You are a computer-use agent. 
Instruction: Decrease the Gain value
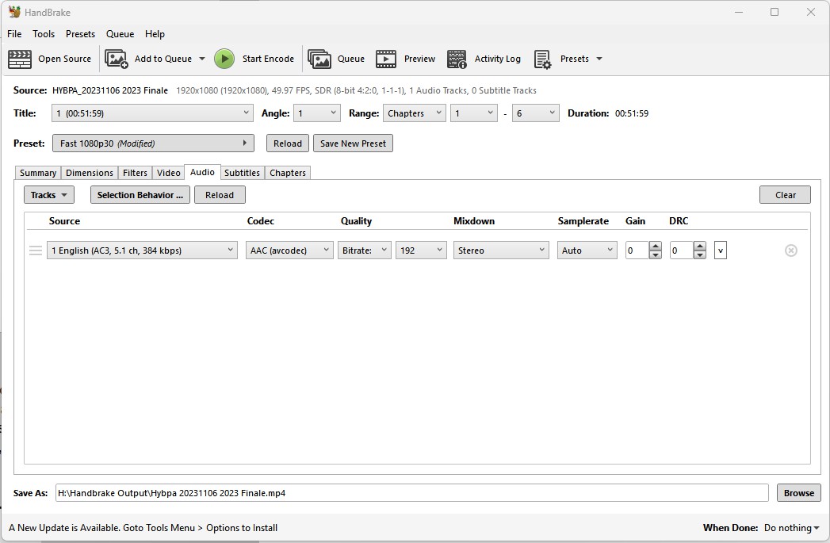656,255
